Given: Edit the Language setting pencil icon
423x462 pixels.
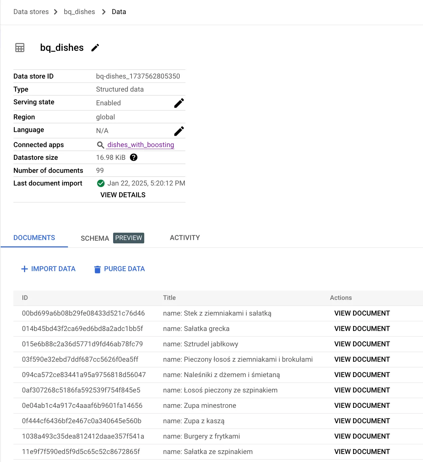Looking at the screenshot, I should pyautogui.click(x=179, y=131).
